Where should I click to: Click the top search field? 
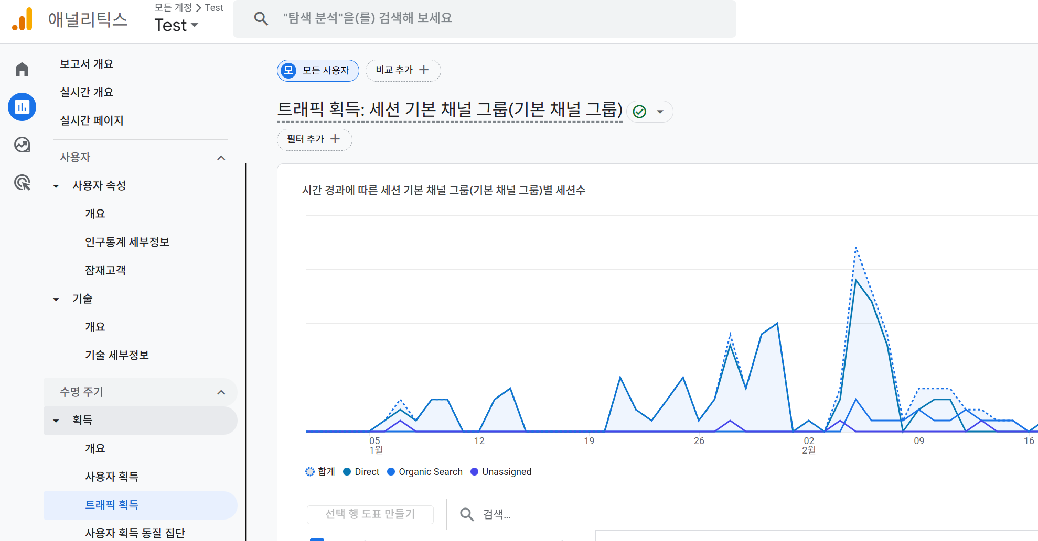pyautogui.click(x=485, y=18)
